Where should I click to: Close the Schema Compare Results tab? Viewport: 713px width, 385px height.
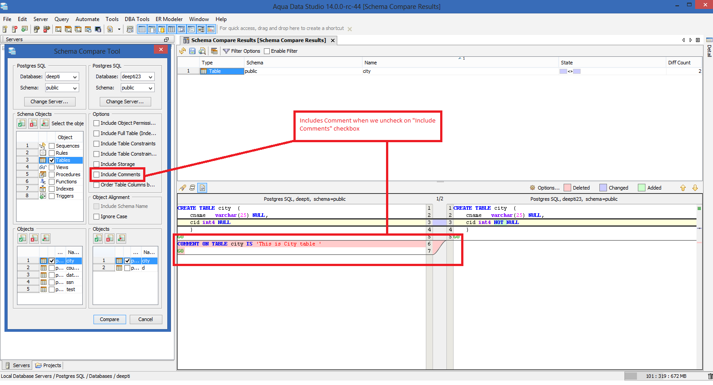[332, 40]
